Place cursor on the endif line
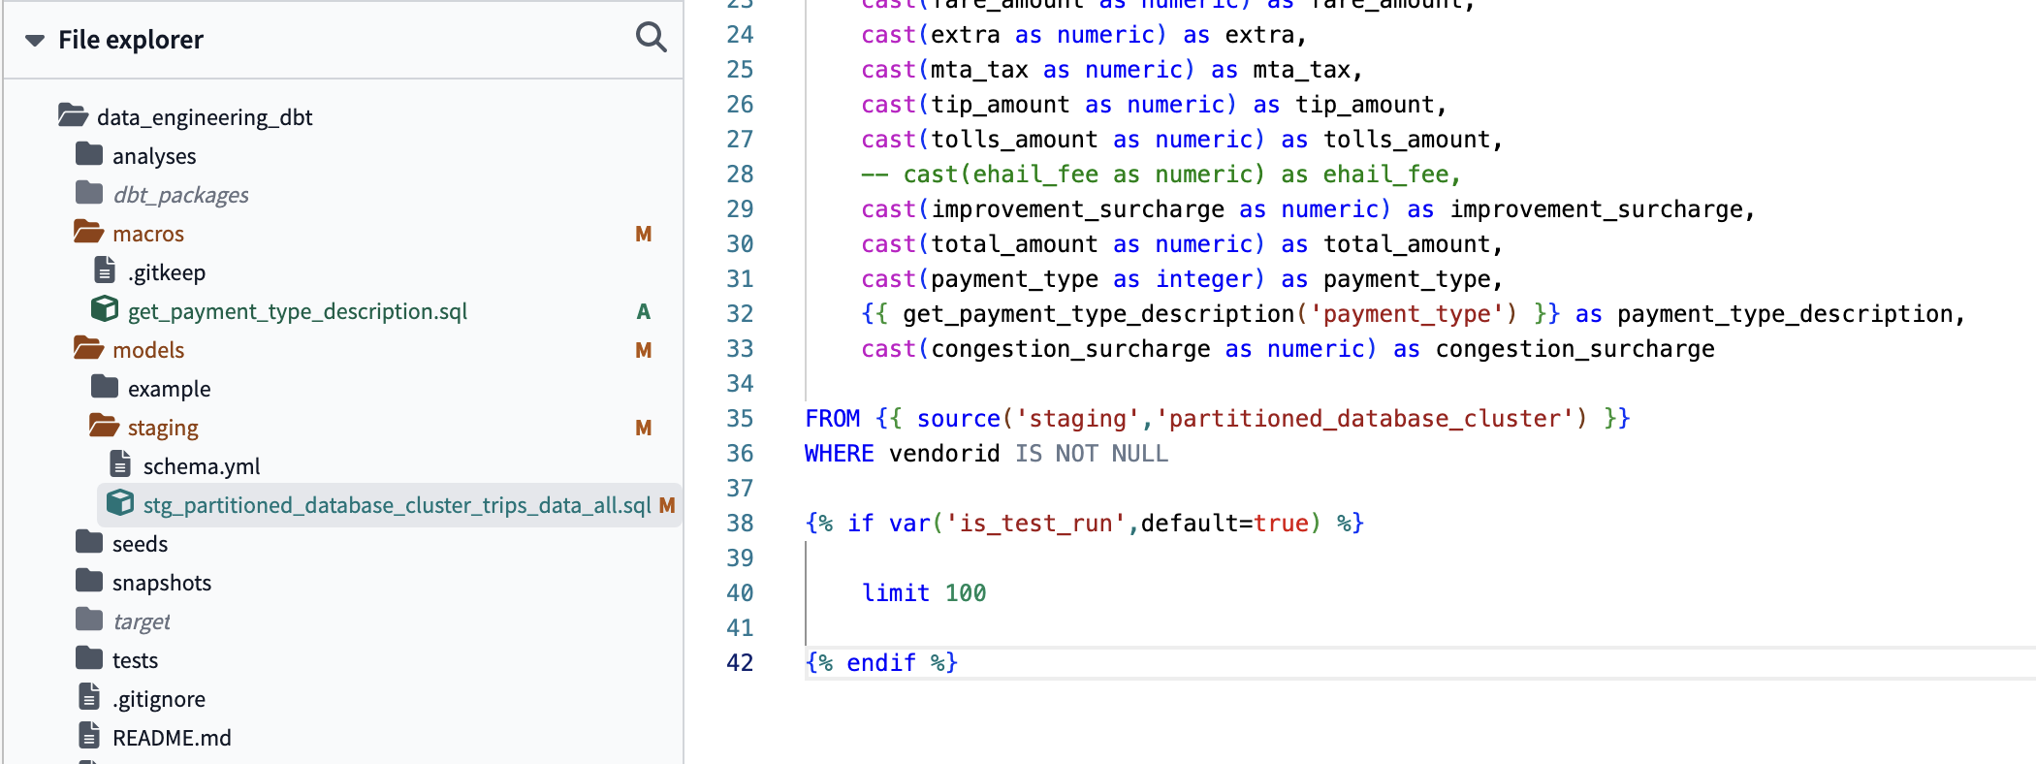 [881, 662]
